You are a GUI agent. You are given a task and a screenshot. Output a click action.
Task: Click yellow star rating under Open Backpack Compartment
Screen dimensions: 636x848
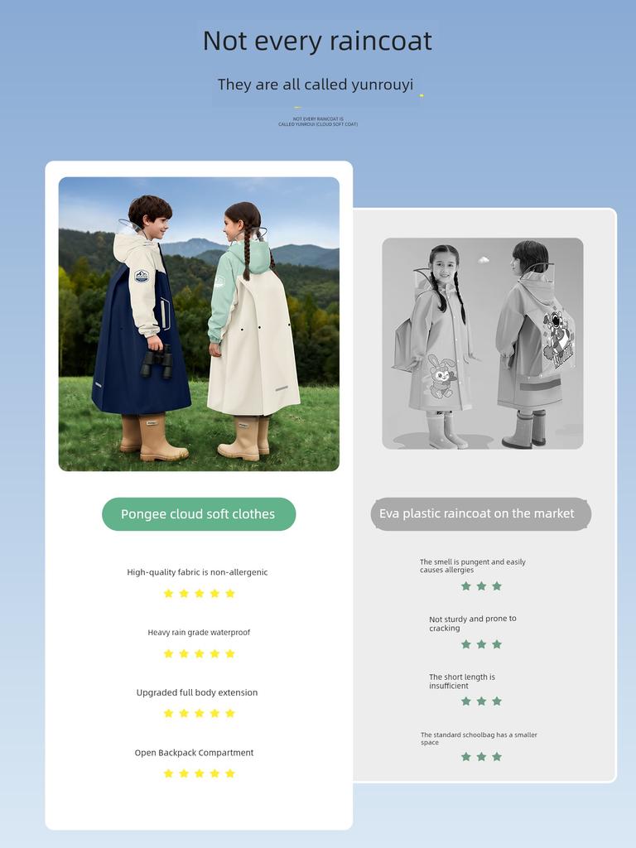199,773
